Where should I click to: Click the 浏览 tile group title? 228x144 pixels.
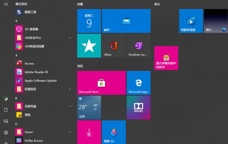80,66
